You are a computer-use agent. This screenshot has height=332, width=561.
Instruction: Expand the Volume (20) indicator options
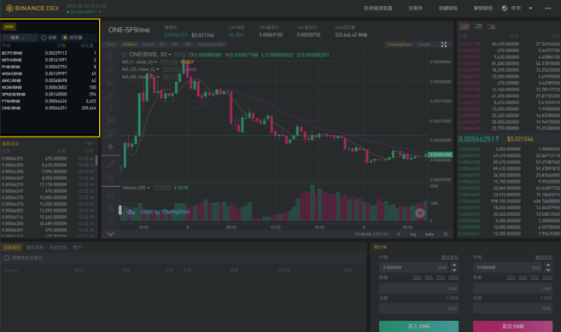point(149,188)
